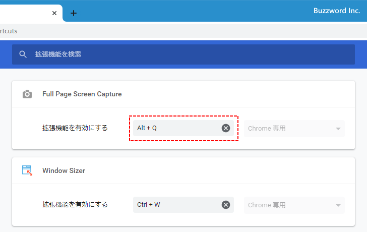The height and width of the screenshot is (232, 367).
Task: Click 拡張機能を有効にする label under Full Page Screen Capture
Action: (x=75, y=128)
